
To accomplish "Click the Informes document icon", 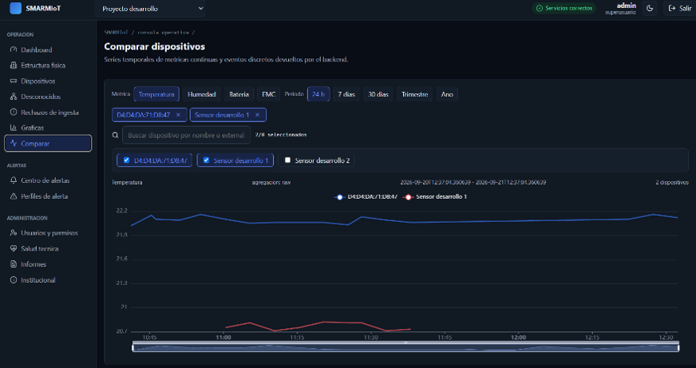I will 14,264.
